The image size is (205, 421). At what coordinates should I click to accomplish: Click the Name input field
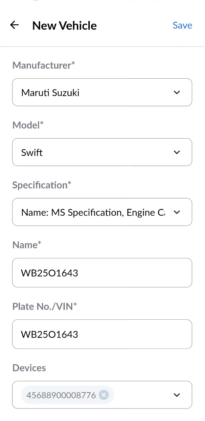pyautogui.click(x=102, y=273)
